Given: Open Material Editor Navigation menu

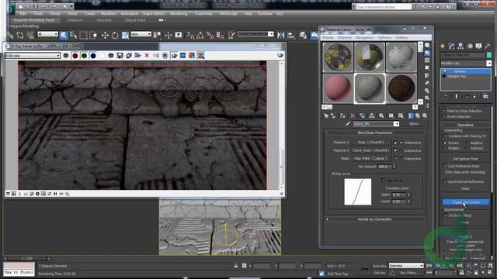Looking at the screenshot, I should coord(364,38).
